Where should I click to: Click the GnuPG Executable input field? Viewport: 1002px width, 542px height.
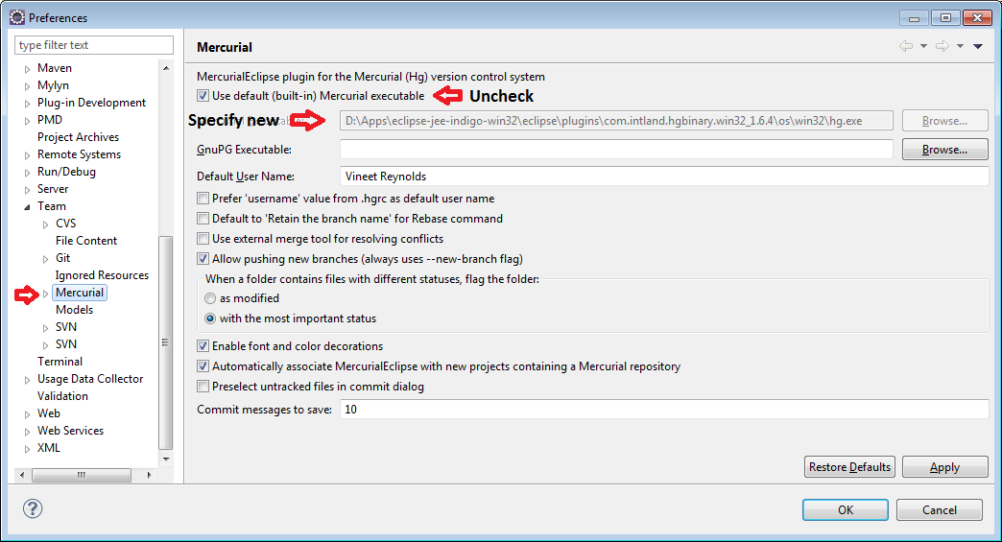point(616,149)
